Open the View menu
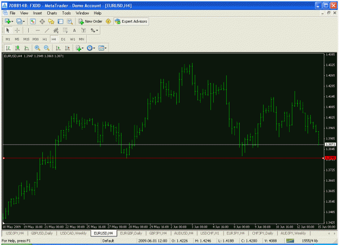Image resolution: width=339 pixels, height=245 pixels. click(x=24, y=13)
